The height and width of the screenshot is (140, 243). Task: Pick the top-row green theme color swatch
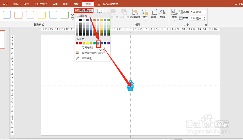point(108,20)
